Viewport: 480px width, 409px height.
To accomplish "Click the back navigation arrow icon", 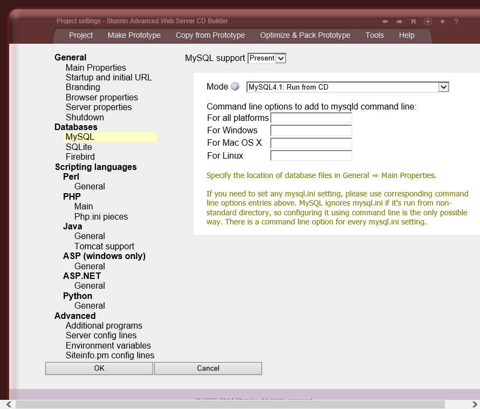I will 385,21.
